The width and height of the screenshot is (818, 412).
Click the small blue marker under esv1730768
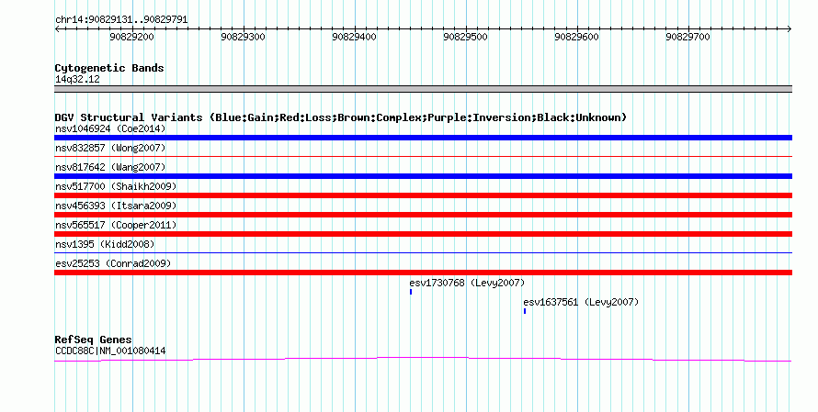[411, 292]
